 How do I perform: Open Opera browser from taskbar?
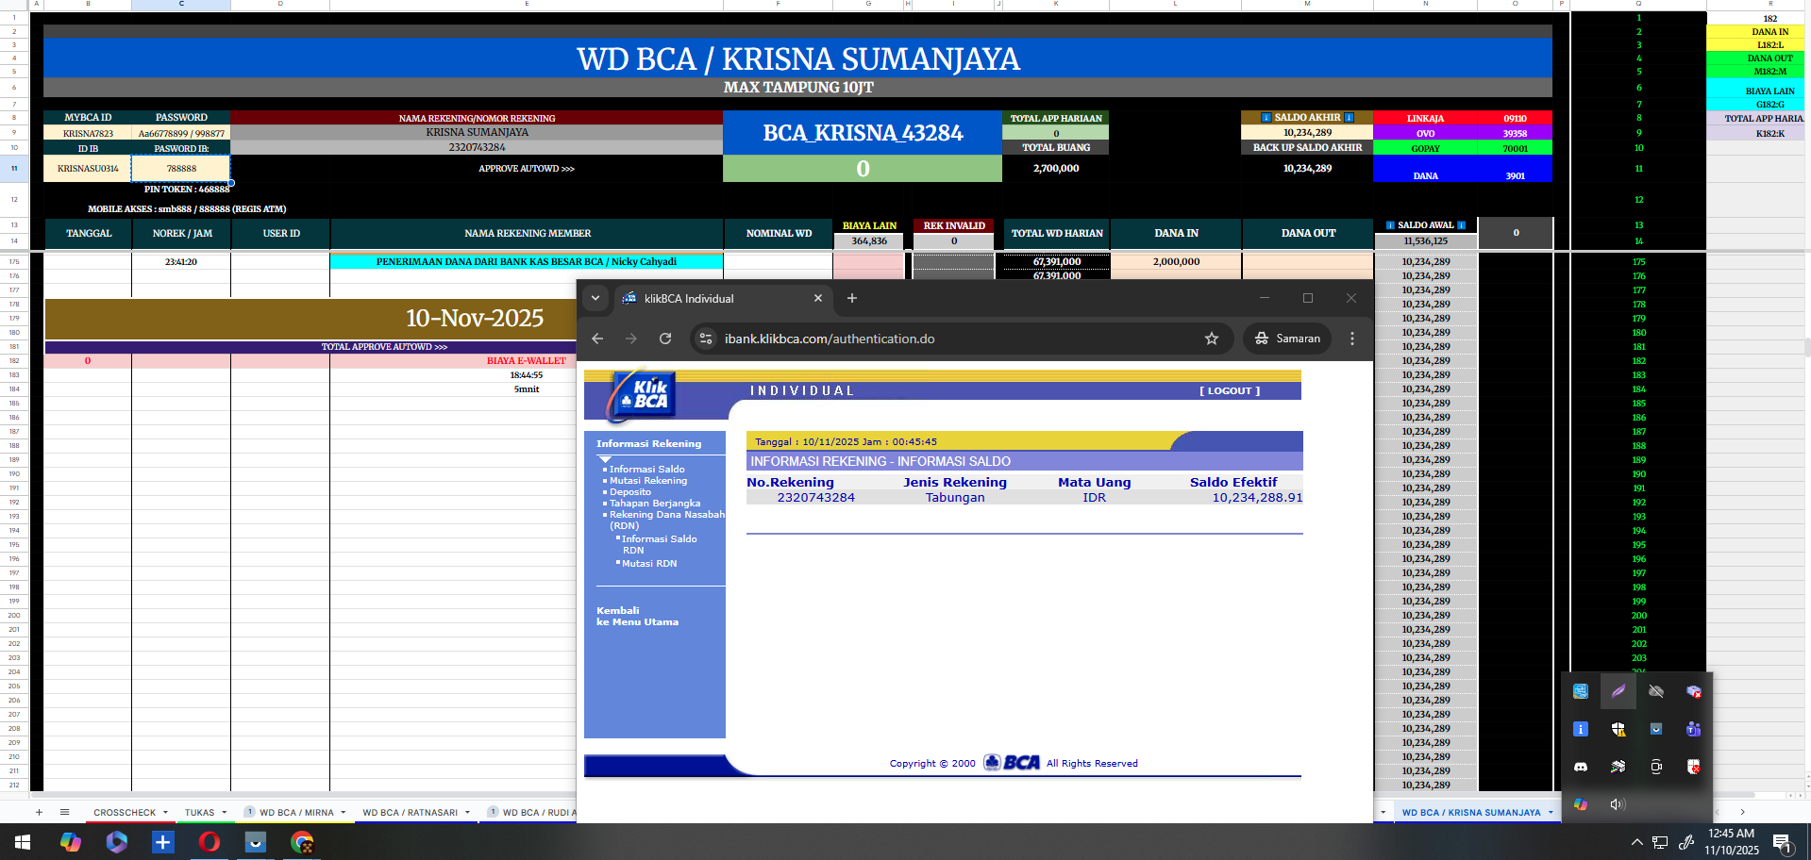tap(210, 842)
